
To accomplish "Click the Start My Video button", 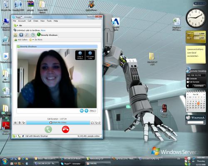I will coord(58,122).
